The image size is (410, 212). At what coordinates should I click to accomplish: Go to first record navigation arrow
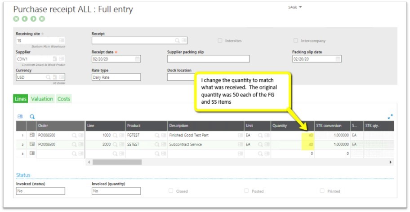[17, 19]
